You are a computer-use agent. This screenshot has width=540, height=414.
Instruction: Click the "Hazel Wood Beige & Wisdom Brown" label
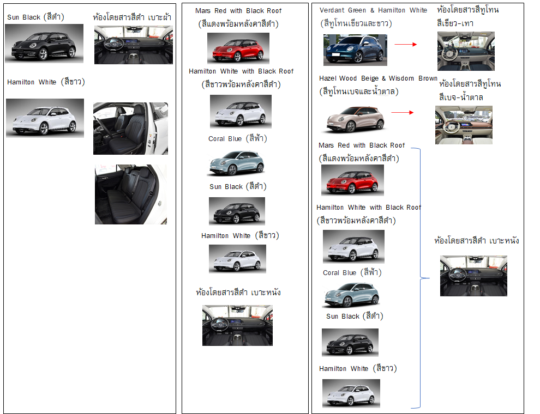click(x=378, y=78)
